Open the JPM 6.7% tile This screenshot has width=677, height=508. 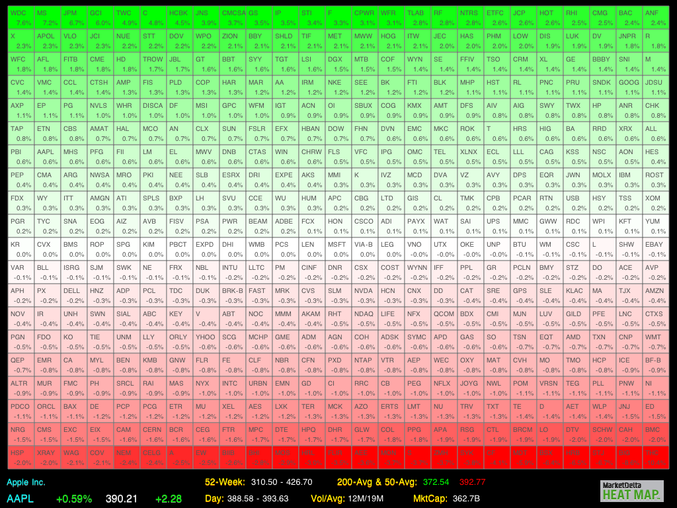[74, 18]
